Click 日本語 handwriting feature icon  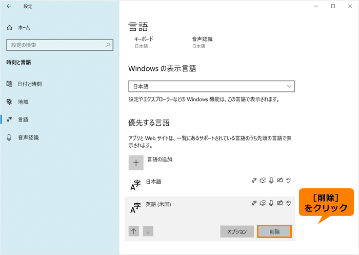280,180
